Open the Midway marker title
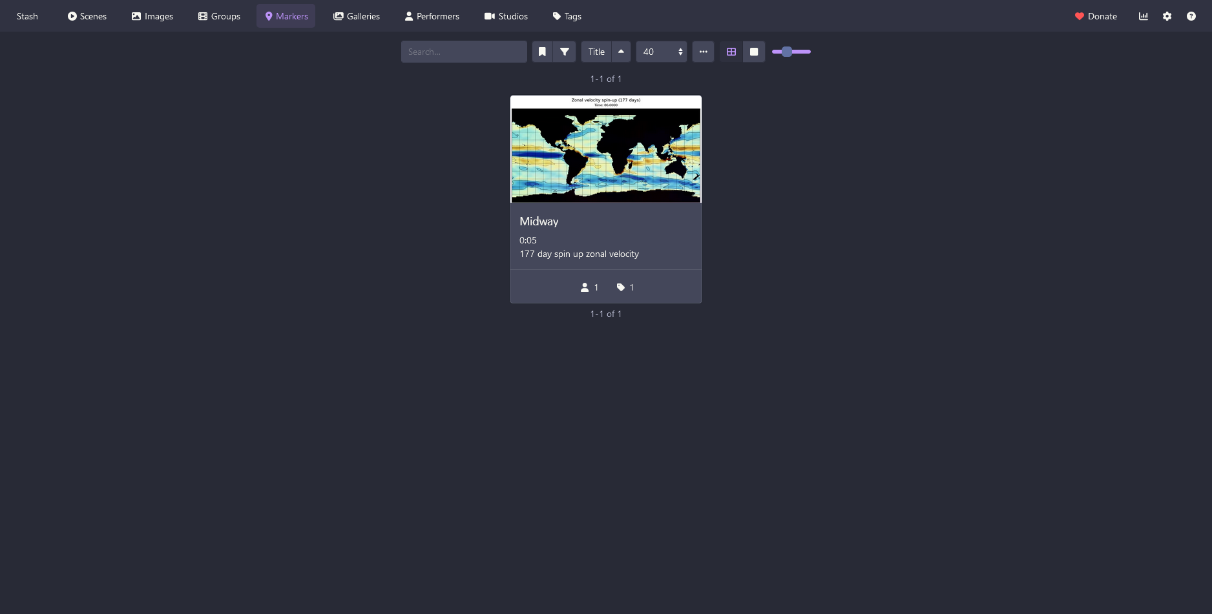The image size is (1212, 614). pyautogui.click(x=539, y=221)
